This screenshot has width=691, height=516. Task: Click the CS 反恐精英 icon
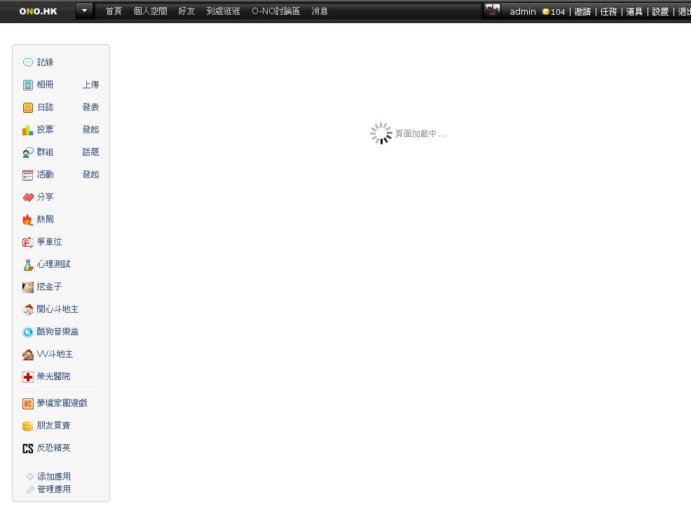[28, 449]
